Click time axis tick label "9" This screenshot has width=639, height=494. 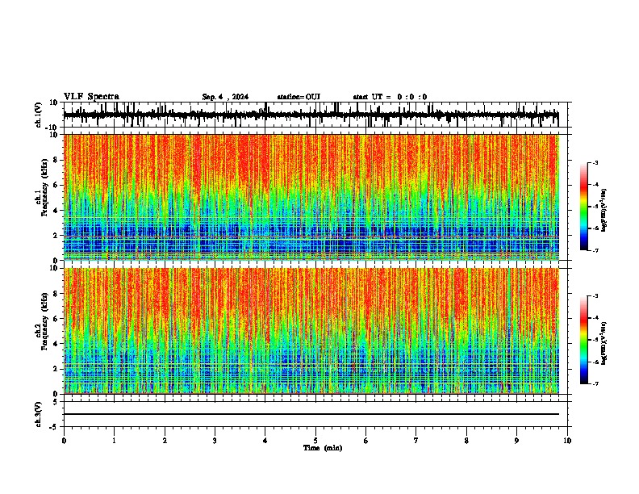(x=516, y=441)
